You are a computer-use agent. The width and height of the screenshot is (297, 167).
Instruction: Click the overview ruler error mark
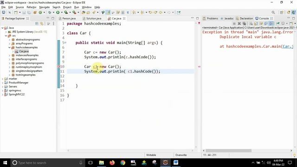tap(199, 66)
